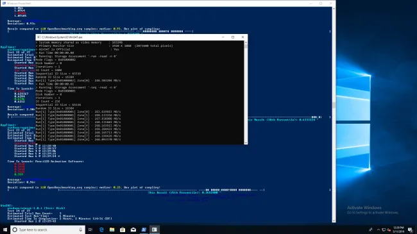Launch Microsoft Edge from the taskbar

(x=101, y=230)
